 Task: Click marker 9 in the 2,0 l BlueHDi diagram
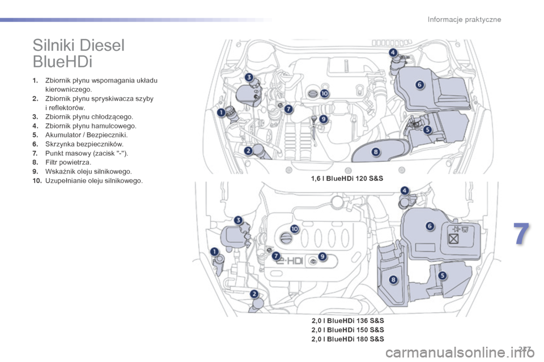point(322,256)
